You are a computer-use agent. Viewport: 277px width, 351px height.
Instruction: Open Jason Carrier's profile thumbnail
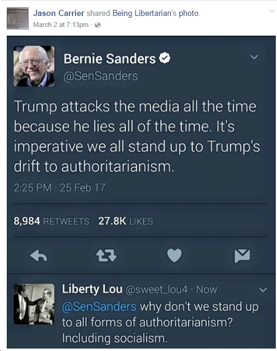tap(18, 18)
